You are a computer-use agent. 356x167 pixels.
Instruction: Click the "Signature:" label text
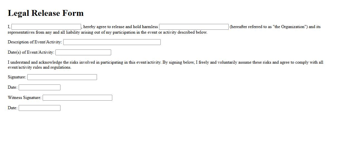17,77
